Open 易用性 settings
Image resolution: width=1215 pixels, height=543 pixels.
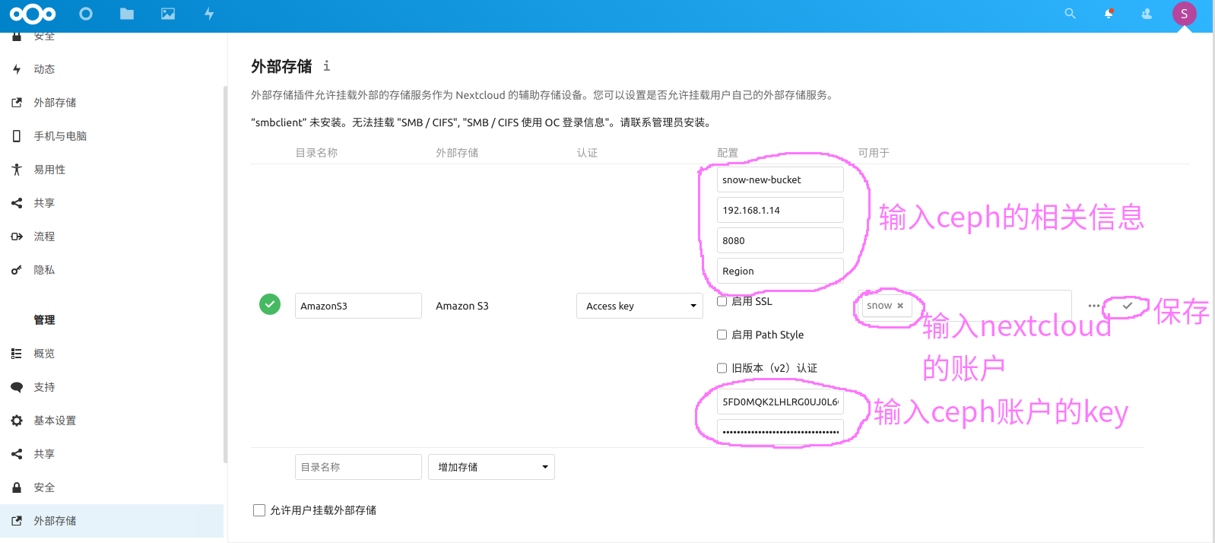click(x=49, y=170)
